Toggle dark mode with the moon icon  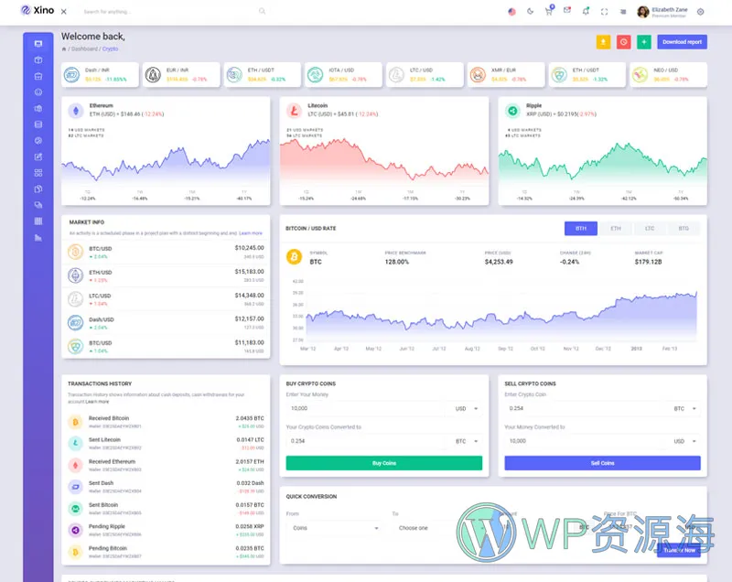530,12
